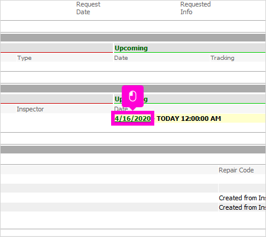266x237 pixels.
Task: Click the dark gray bar above Inspector section
Action: (133, 89)
